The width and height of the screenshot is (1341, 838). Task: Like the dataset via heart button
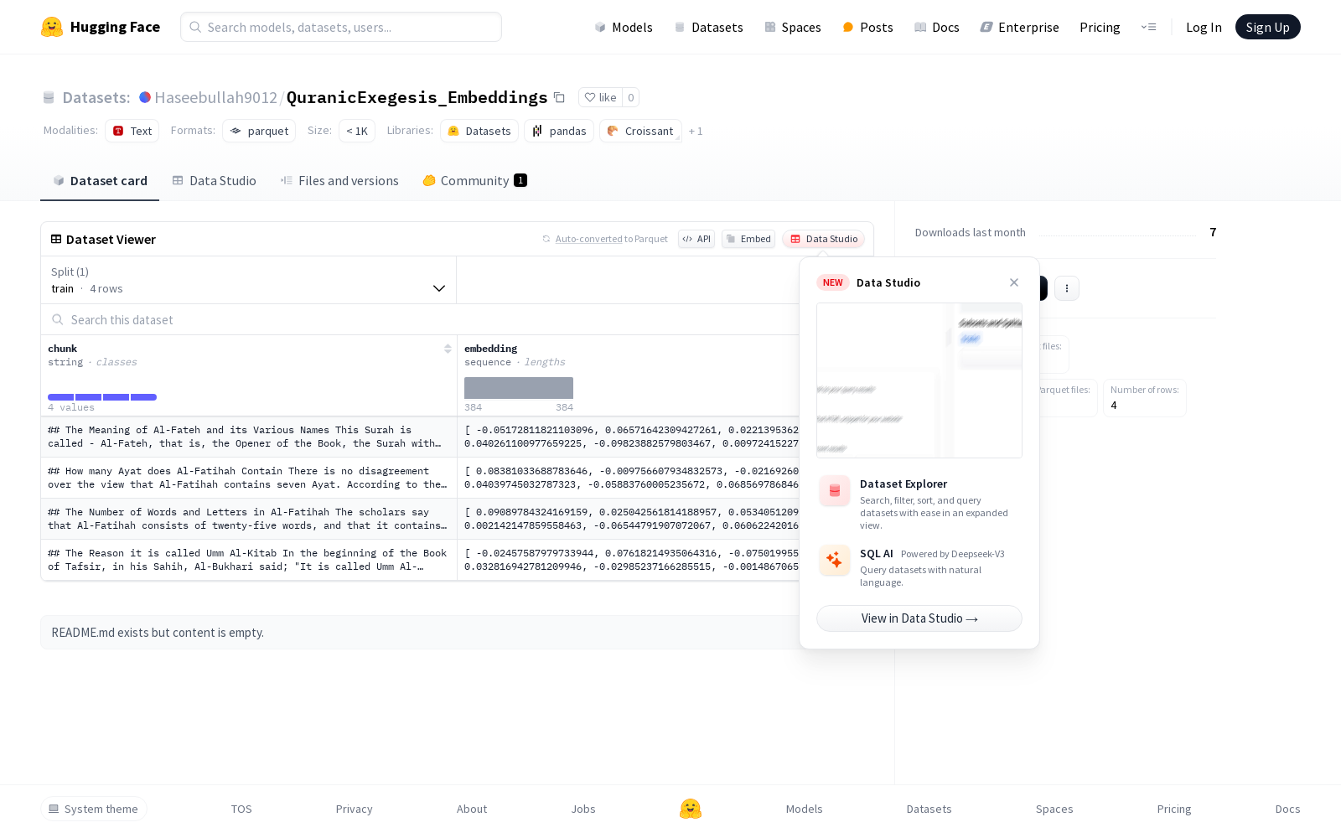click(600, 97)
